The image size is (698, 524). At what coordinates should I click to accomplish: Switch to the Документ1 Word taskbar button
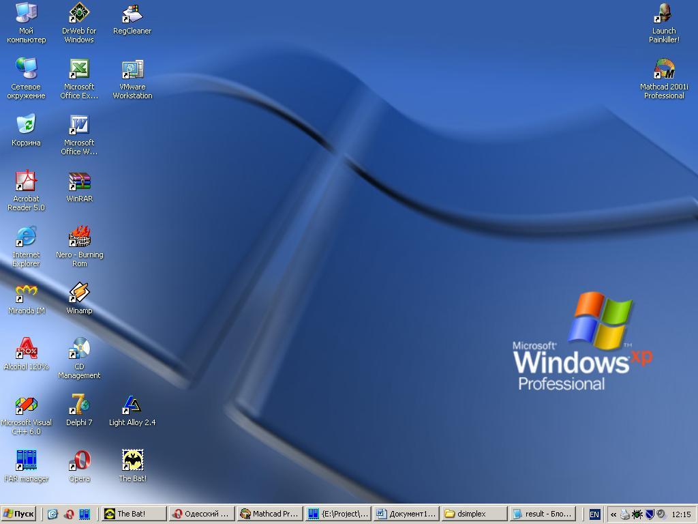[406, 514]
